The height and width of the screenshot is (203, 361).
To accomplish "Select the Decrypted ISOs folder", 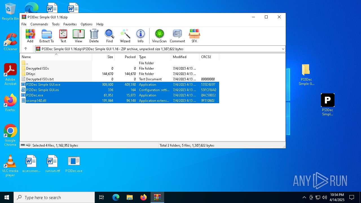I will [x=120, y=69].
